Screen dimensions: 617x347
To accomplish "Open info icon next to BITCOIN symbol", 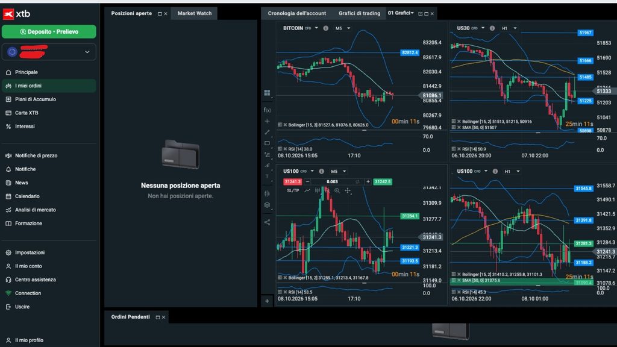I will (x=326, y=28).
